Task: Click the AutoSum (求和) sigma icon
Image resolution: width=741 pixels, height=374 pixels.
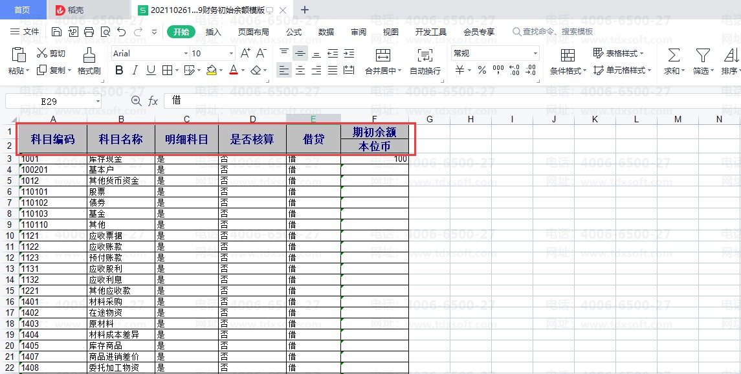Action: (x=673, y=55)
